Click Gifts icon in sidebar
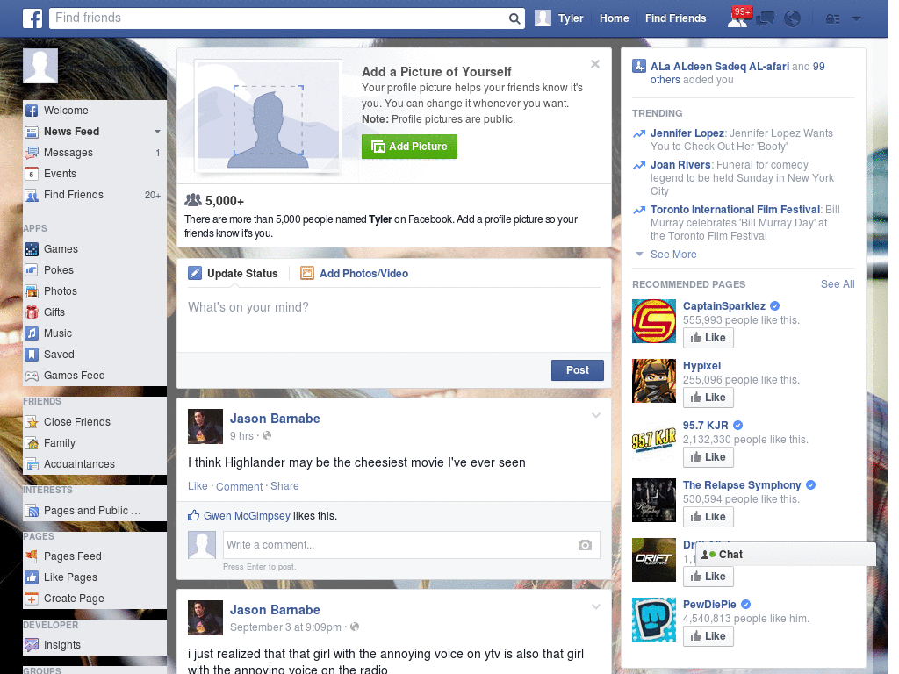Screen dimensions: 899x674 [32, 312]
